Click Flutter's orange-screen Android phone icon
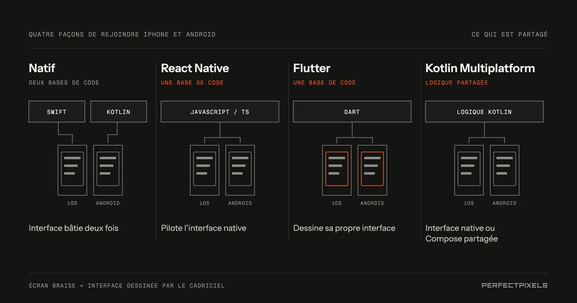 tap(372, 170)
